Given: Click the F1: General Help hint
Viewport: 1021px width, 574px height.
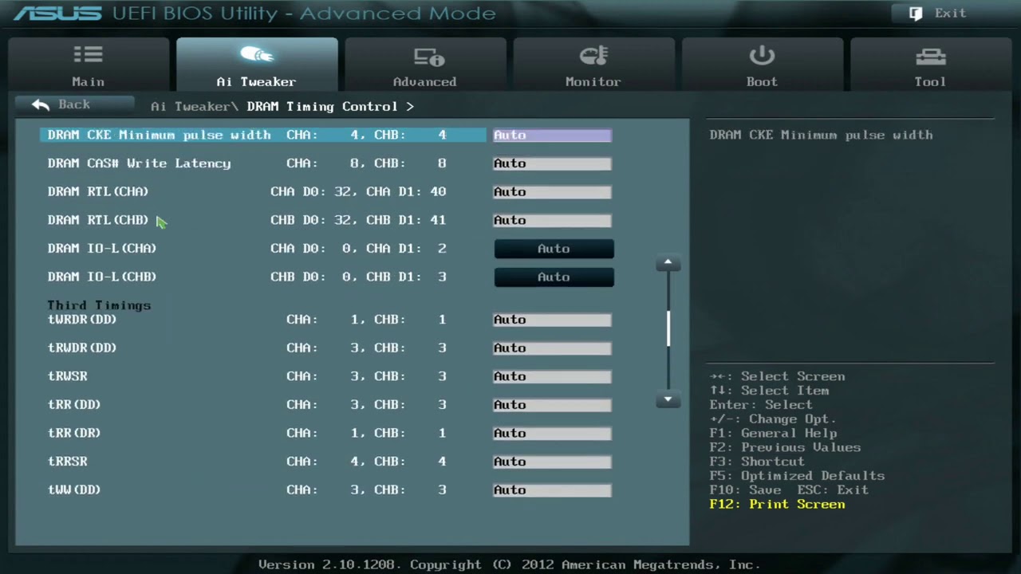Looking at the screenshot, I should tap(773, 434).
